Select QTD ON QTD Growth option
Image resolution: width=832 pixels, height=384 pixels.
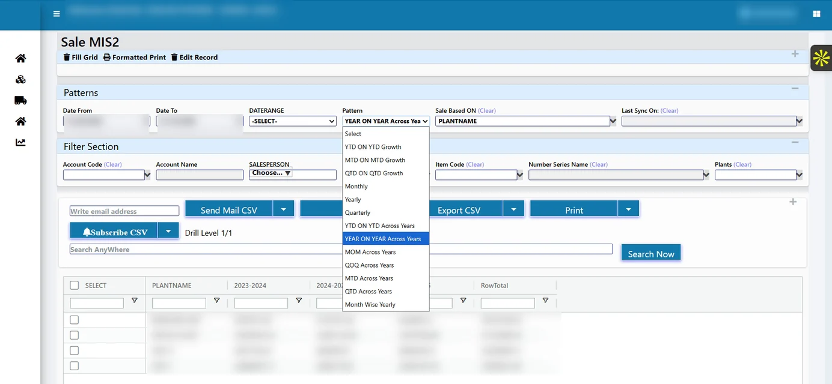click(x=386, y=173)
